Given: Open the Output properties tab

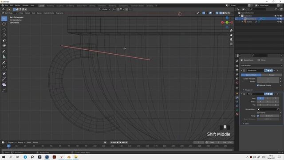Looking at the screenshot, I should [237, 70].
